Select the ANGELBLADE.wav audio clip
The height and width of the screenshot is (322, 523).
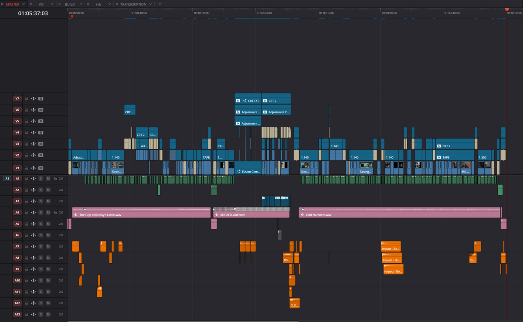point(251,213)
